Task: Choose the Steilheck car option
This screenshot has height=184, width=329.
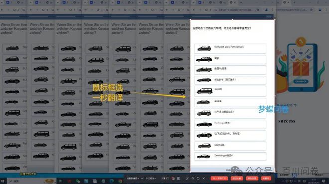Action: [x=230, y=146]
